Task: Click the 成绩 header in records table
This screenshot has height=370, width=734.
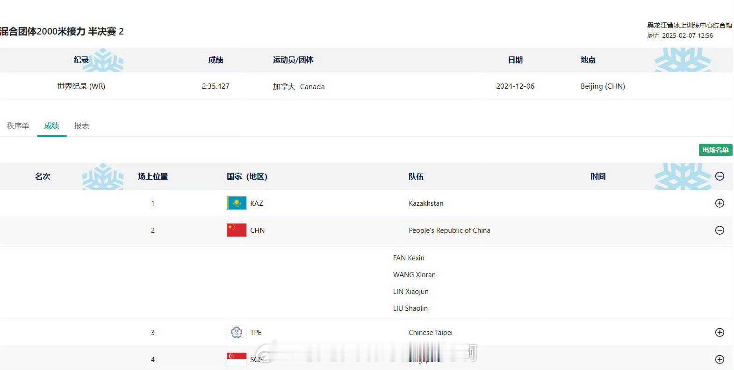Action: tap(216, 60)
